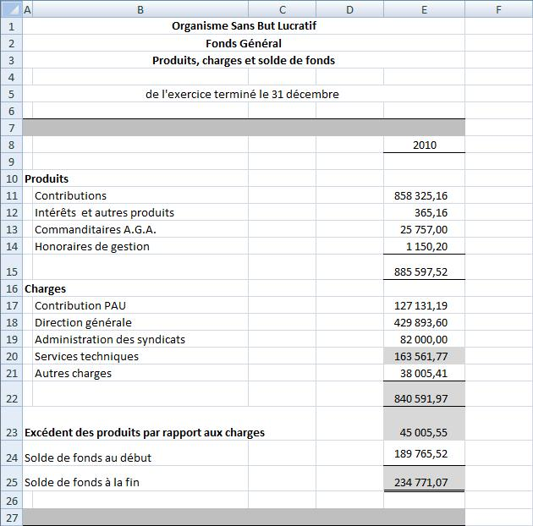Image resolution: width=533 pixels, height=526 pixels.
Task: Click the shaded Services techniques amount 163 561,77
Action: click(421, 356)
